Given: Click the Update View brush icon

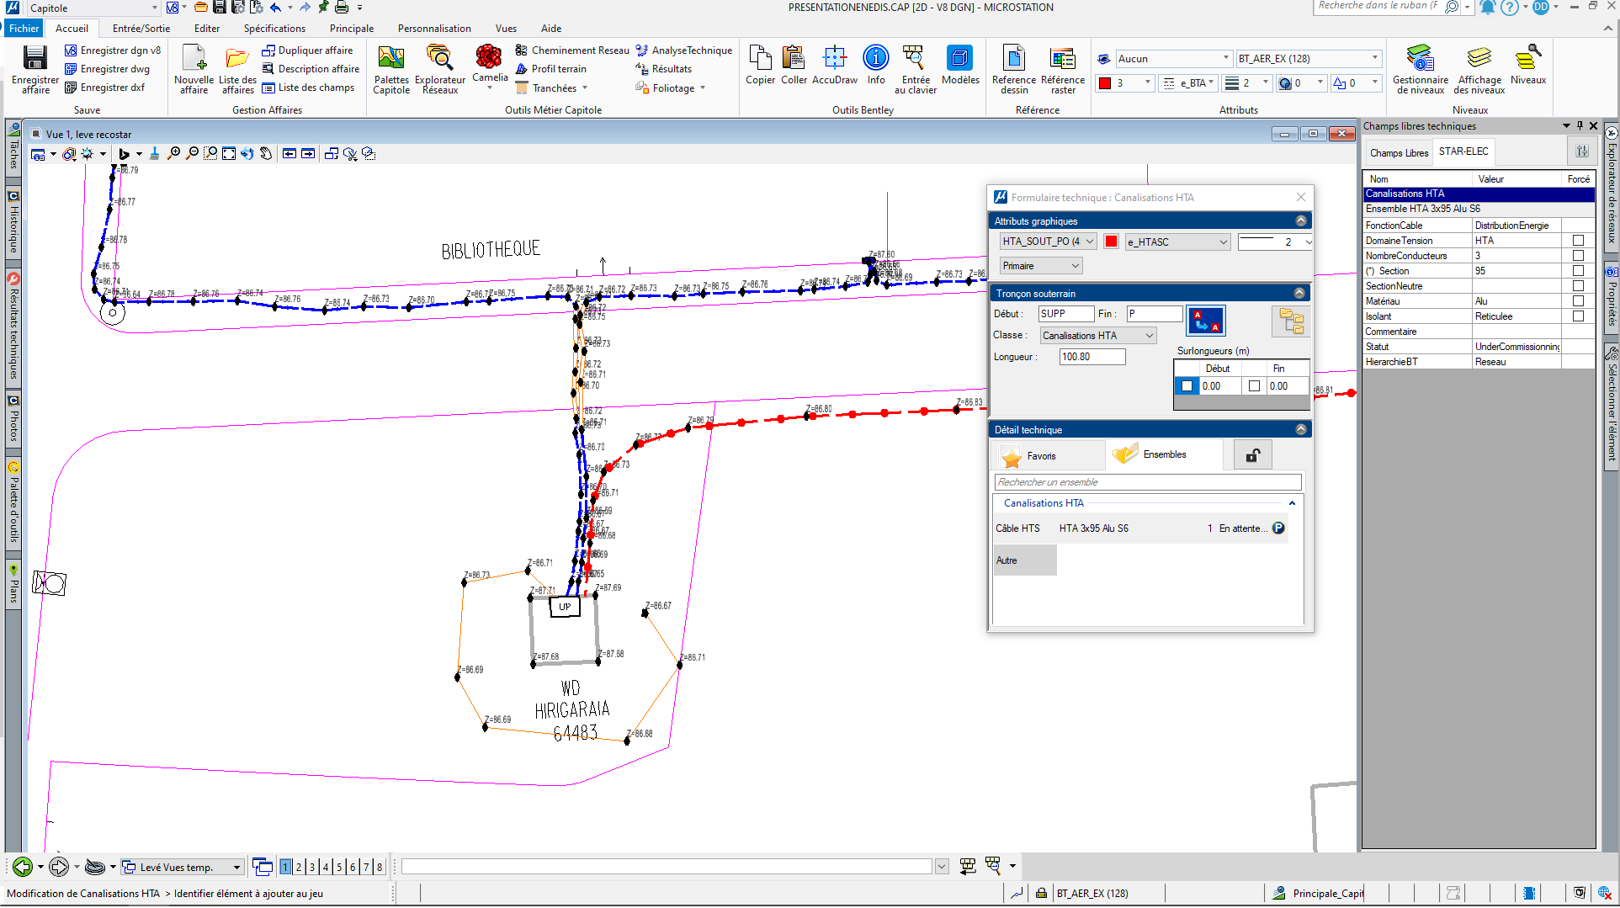Looking at the screenshot, I should [154, 153].
